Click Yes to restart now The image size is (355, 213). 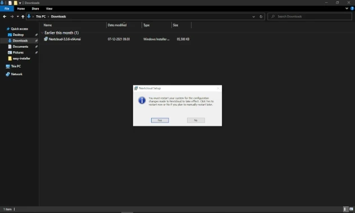click(160, 120)
